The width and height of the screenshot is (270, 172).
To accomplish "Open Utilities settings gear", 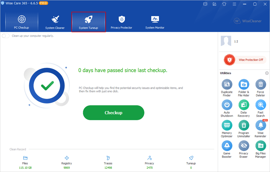I will [267, 73].
